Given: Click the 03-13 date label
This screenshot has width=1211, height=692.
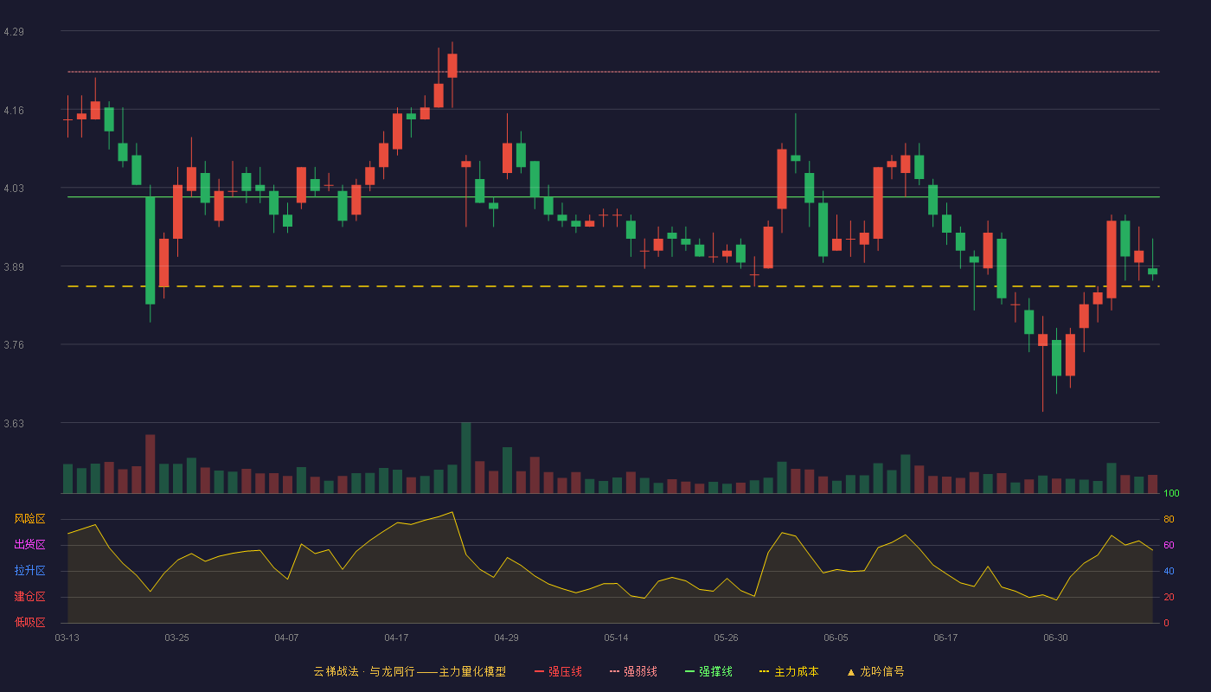Looking at the screenshot, I should 67,638.
